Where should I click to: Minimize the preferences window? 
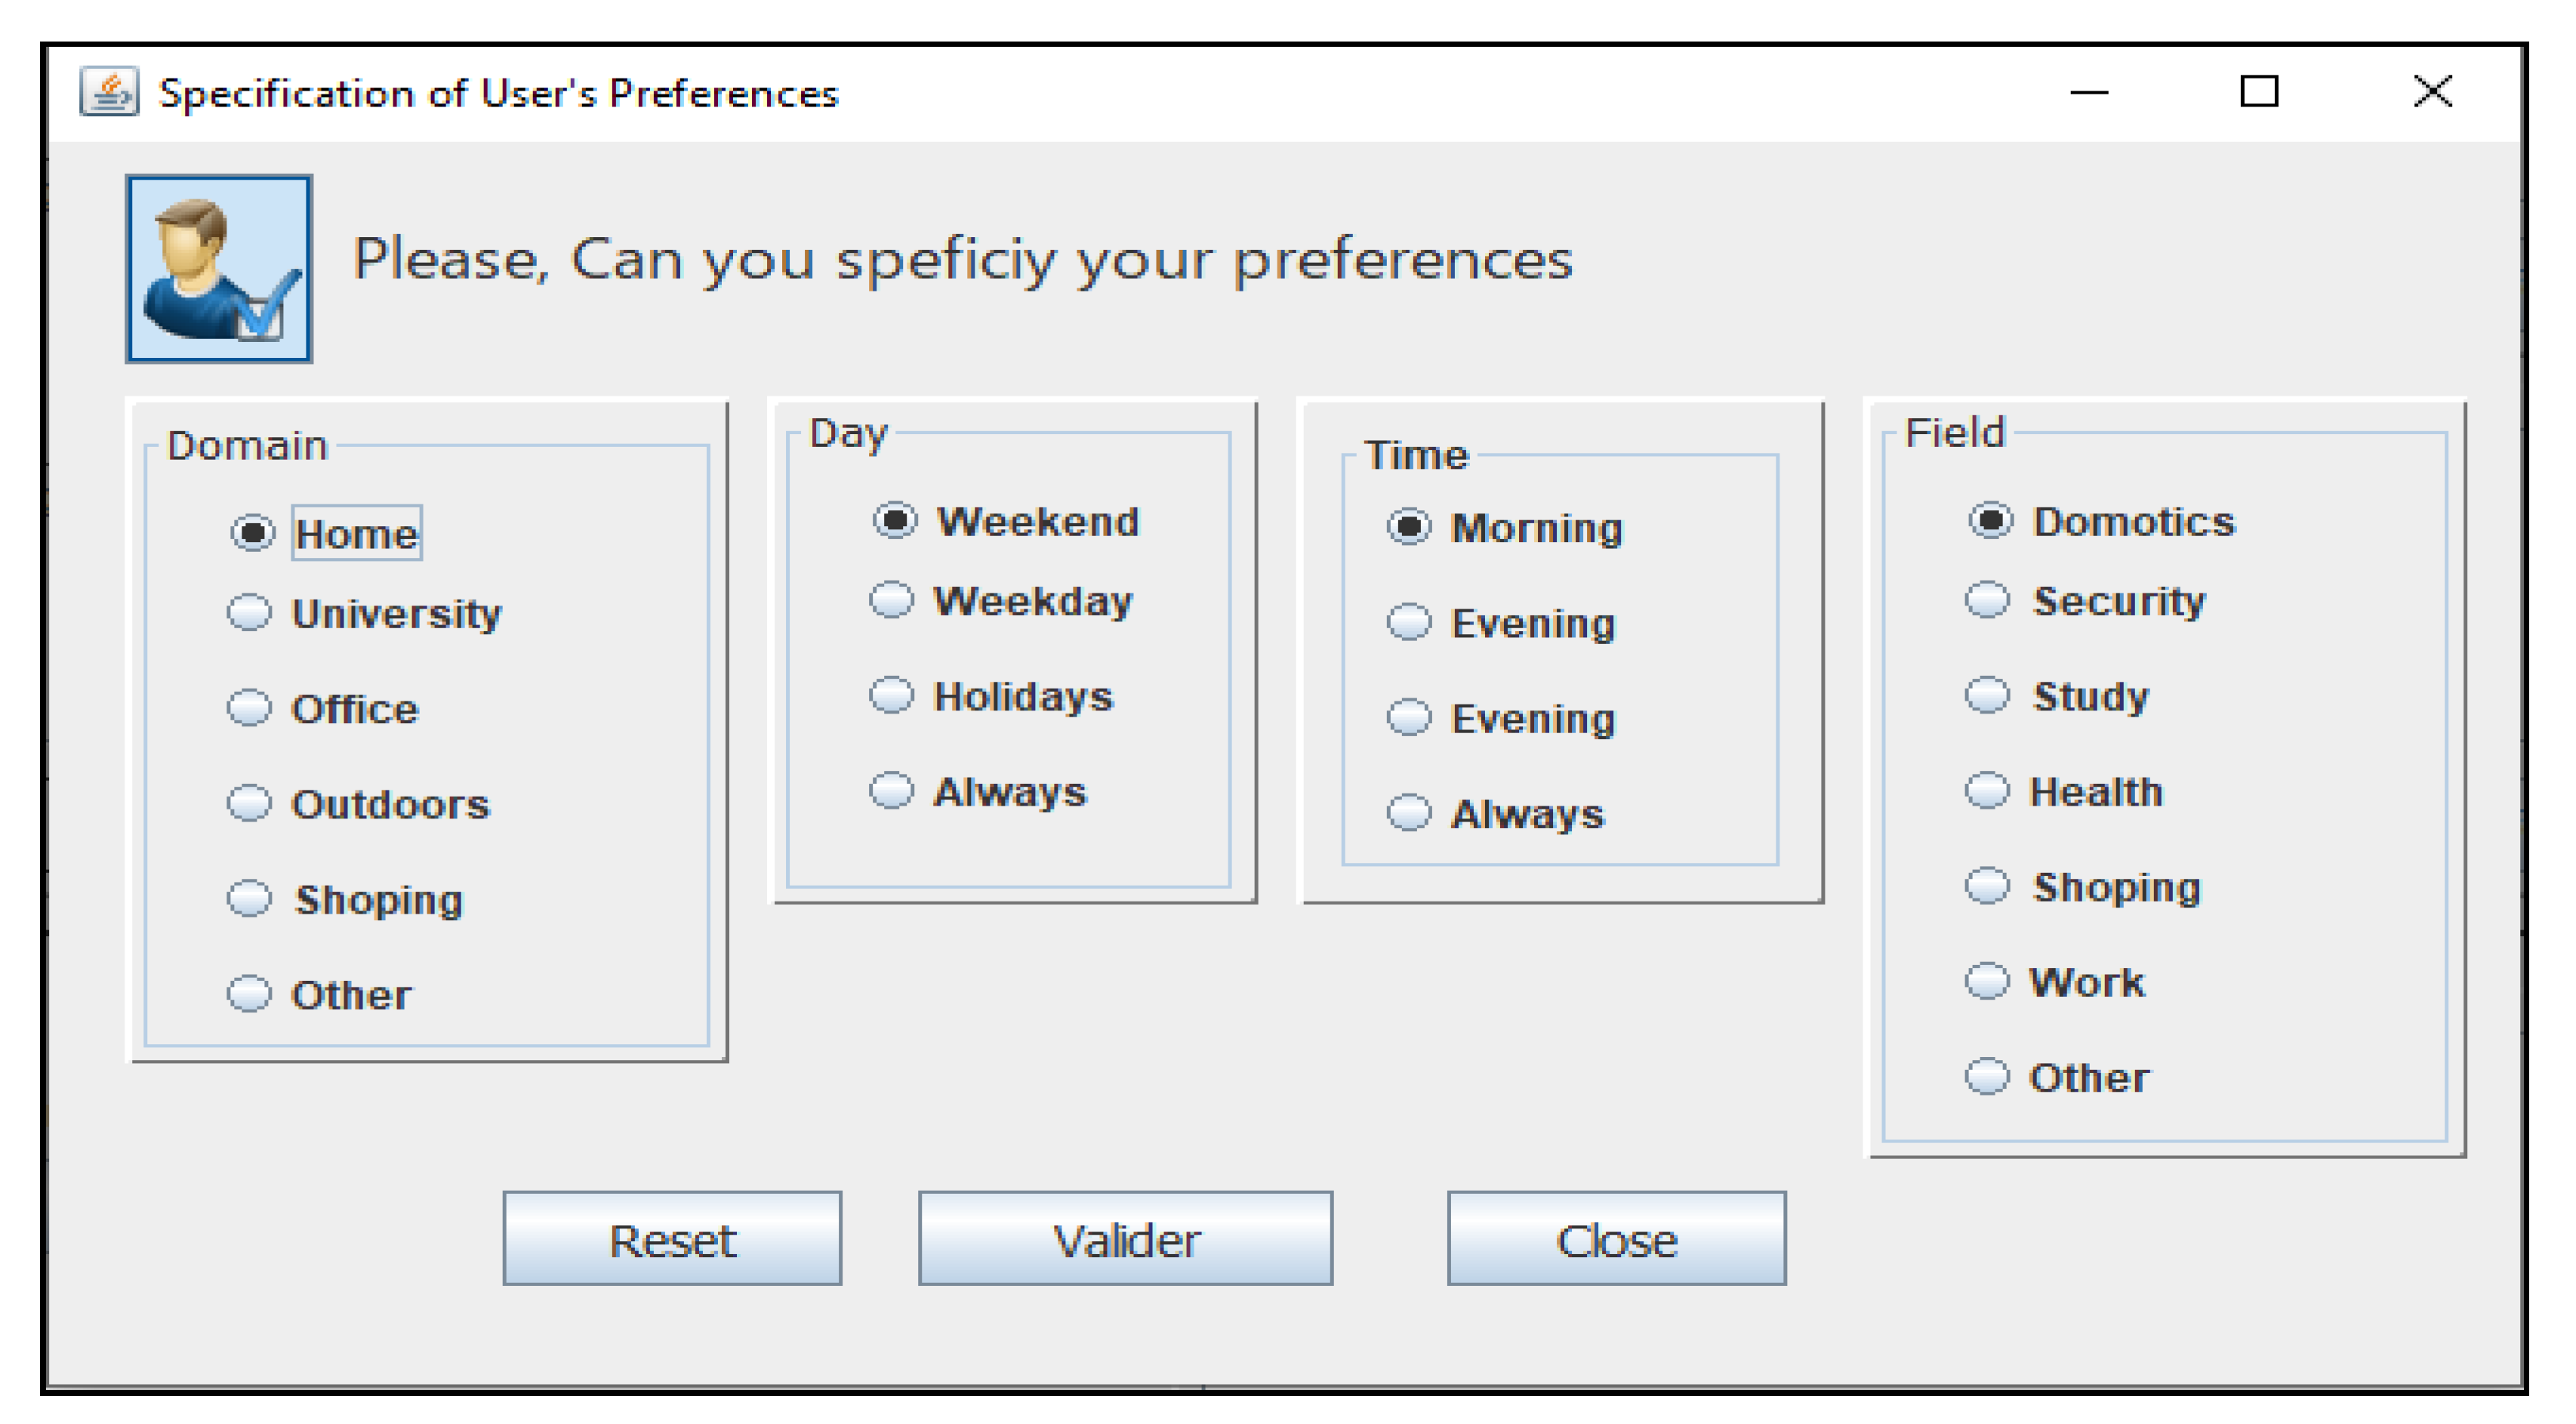(x=2088, y=93)
